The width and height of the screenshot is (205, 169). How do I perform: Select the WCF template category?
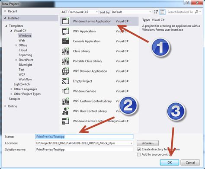[22, 74]
